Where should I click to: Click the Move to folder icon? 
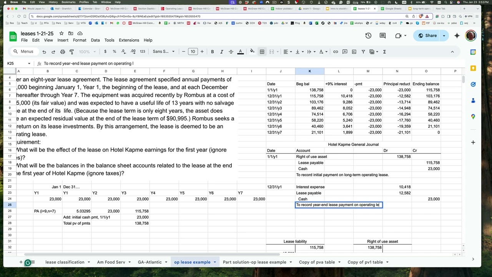(71, 33)
